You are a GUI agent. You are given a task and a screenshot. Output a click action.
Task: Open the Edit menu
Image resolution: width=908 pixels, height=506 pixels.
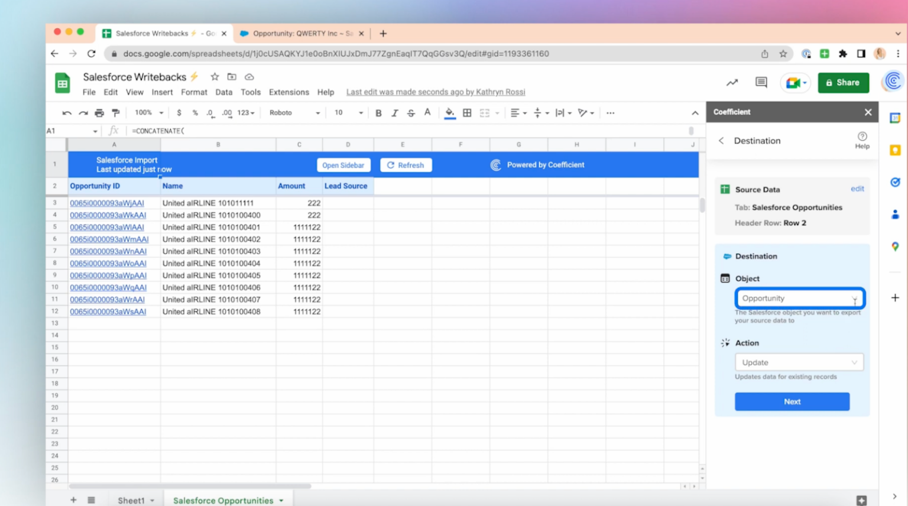pos(111,92)
